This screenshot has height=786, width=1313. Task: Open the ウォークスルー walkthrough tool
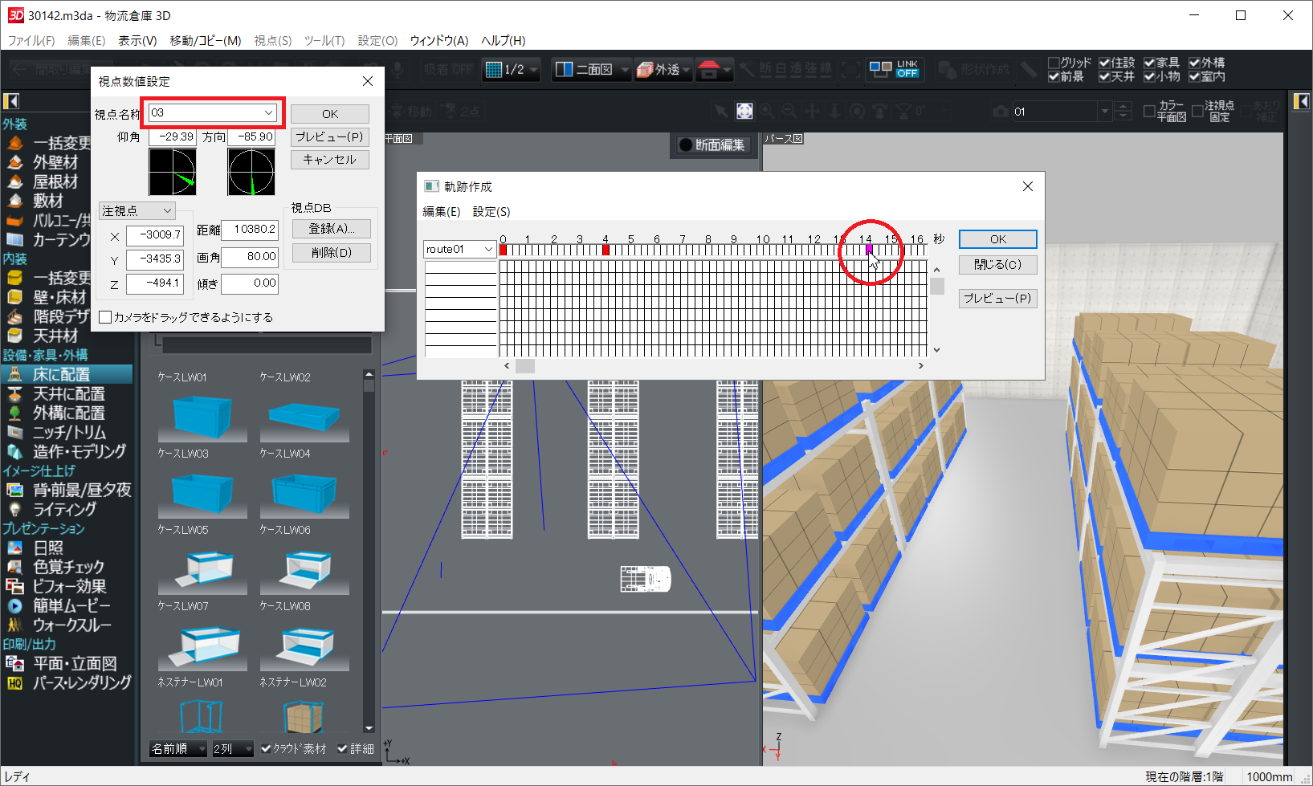[71, 625]
